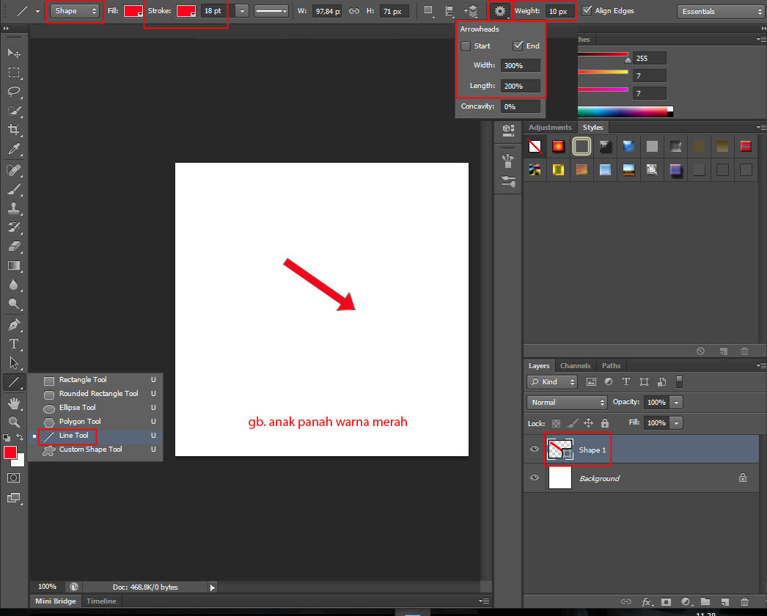
Task: Select the Horizontal Type tool
Action: coord(14,343)
